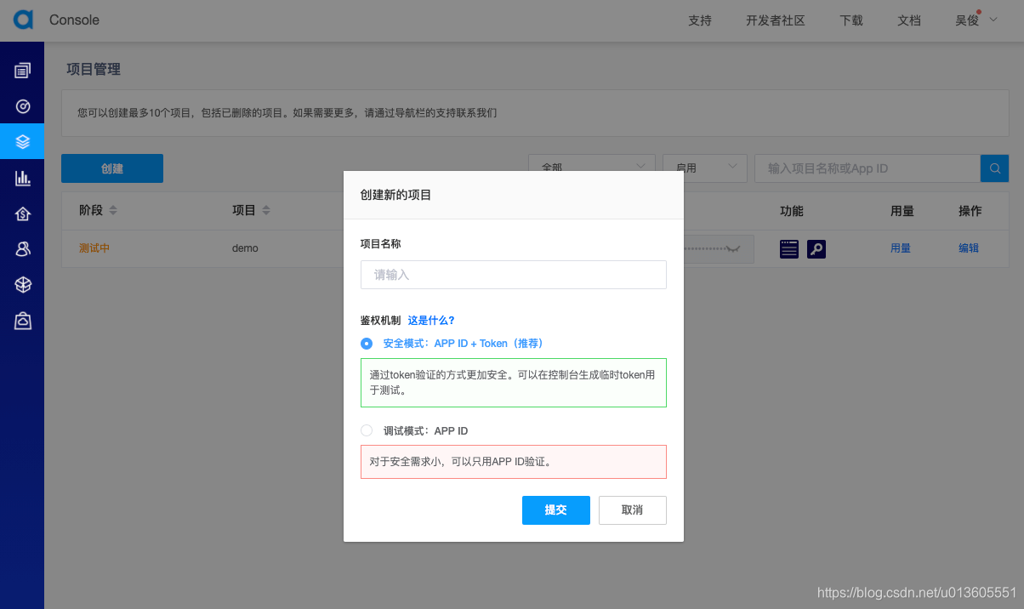Click the key icon in the demo project row

[816, 248]
